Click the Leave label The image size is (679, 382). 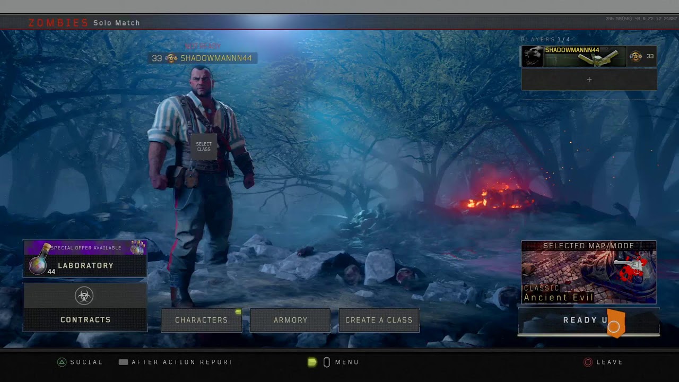click(610, 362)
